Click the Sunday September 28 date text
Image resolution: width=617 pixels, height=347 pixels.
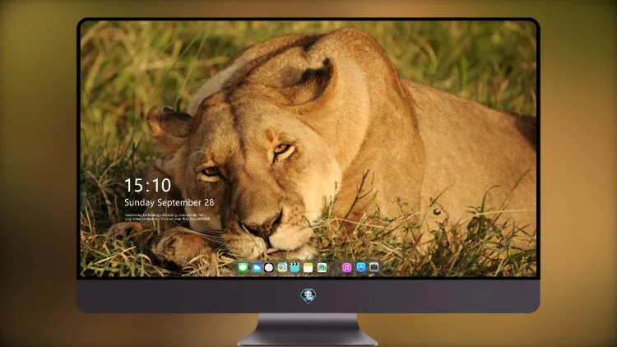[169, 202]
